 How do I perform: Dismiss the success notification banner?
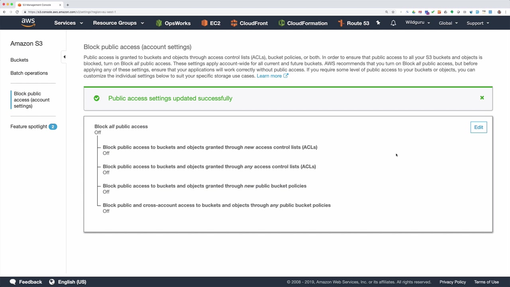[x=482, y=98]
